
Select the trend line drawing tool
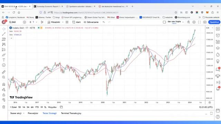coord(4,34)
